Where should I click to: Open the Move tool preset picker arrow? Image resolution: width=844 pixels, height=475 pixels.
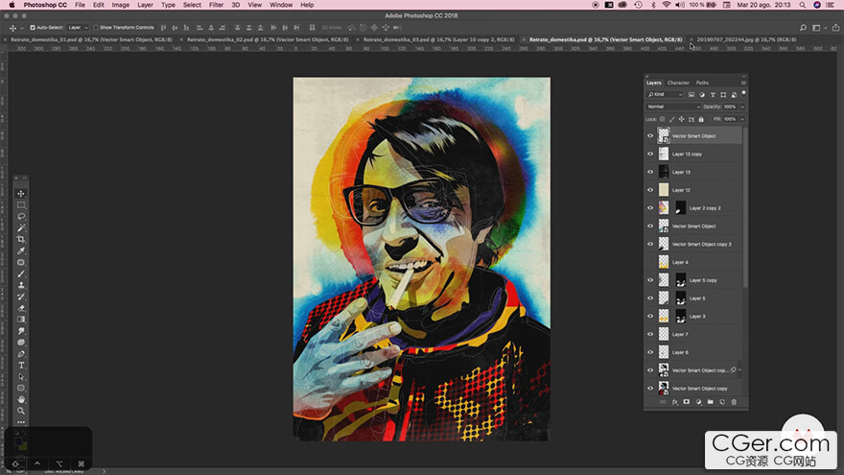[x=21, y=28]
